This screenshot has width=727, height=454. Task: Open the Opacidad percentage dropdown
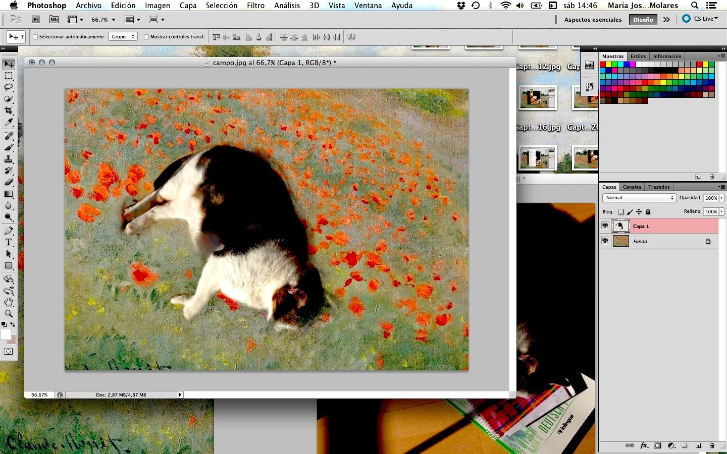pyautogui.click(x=721, y=198)
